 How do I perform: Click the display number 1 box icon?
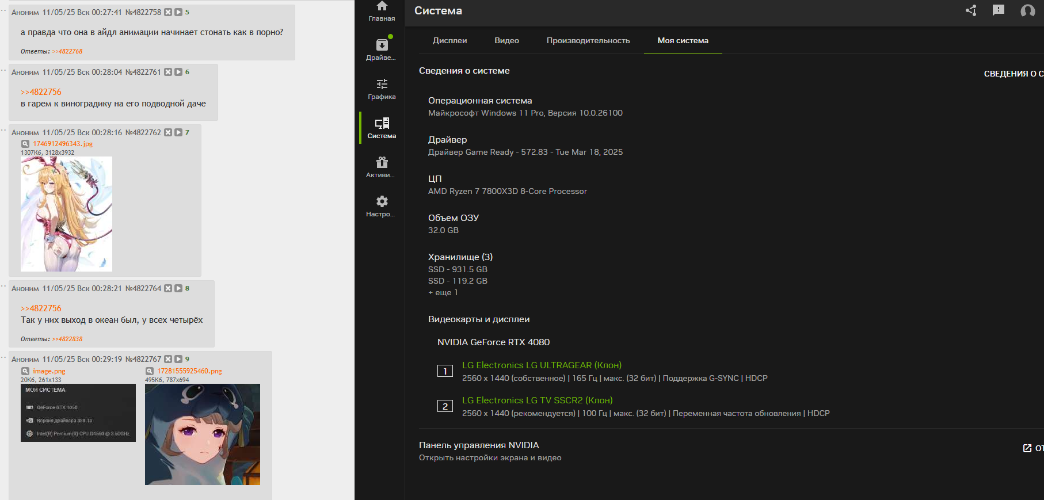(x=445, y=371)
